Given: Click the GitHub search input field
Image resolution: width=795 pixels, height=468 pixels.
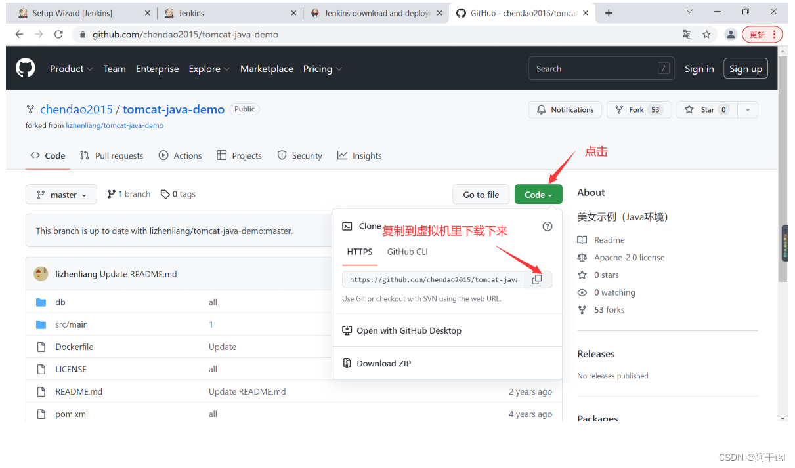Looking at the screenshot, I should click(601, 68).
